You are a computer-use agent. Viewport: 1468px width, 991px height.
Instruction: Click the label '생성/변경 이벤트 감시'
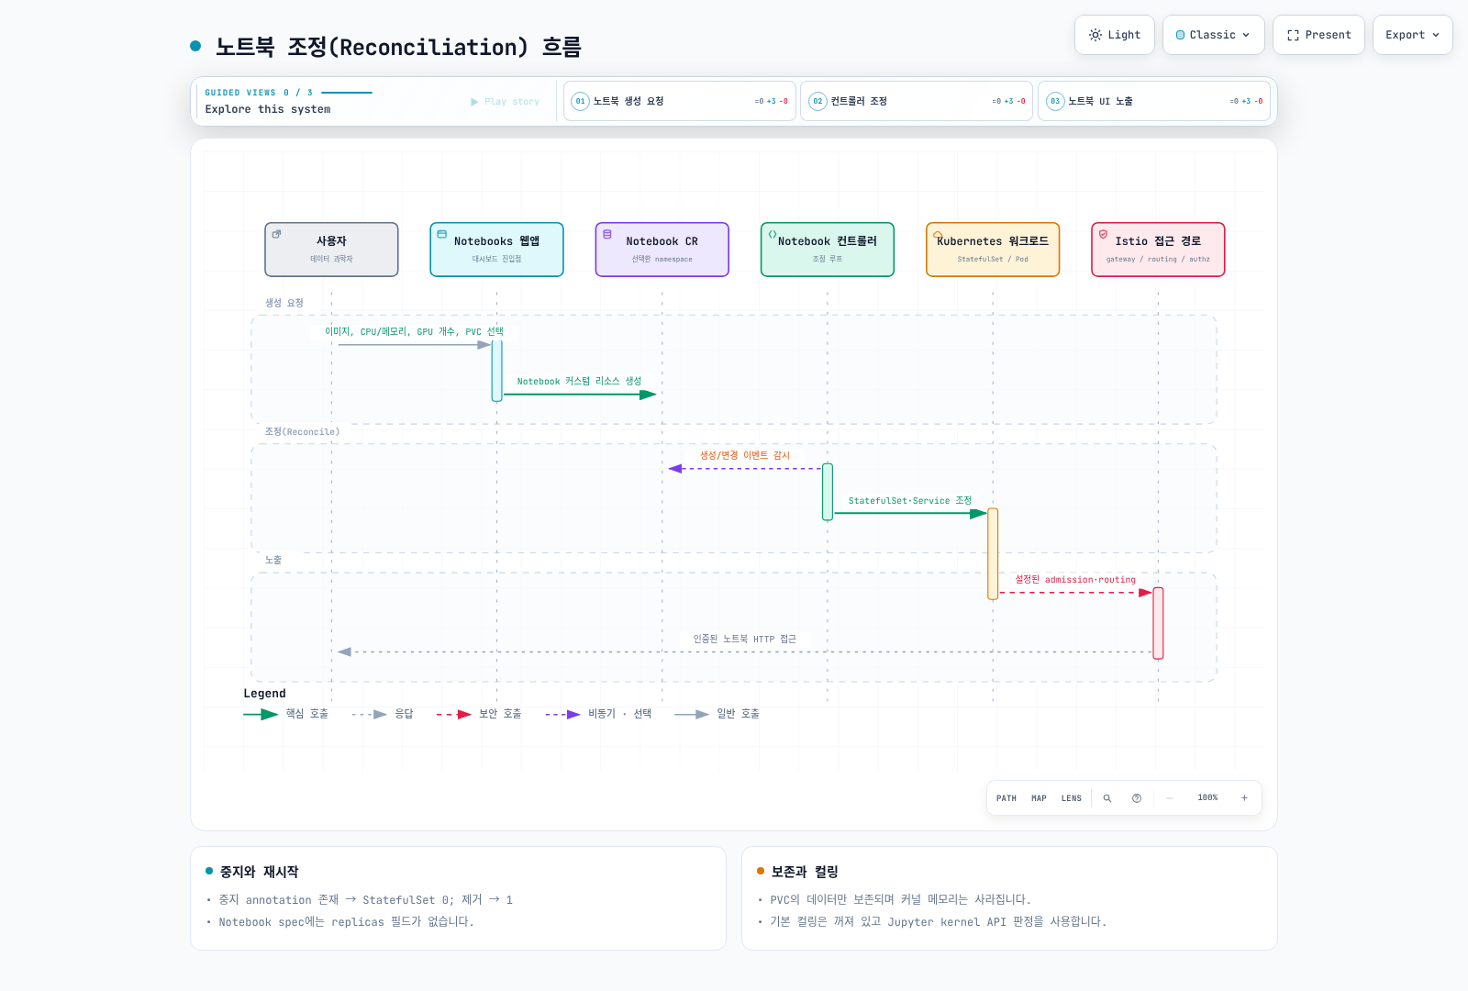point(745,455)
